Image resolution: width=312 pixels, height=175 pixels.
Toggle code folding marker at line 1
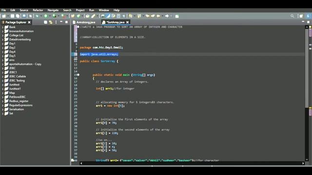[x=78, y=27]
